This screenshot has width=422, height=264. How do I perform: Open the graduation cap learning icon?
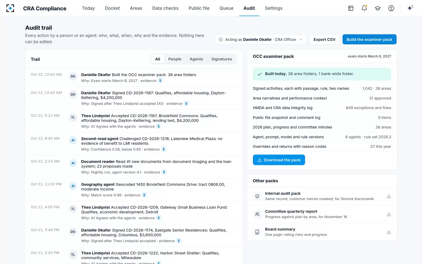click(x=378, y=8)
